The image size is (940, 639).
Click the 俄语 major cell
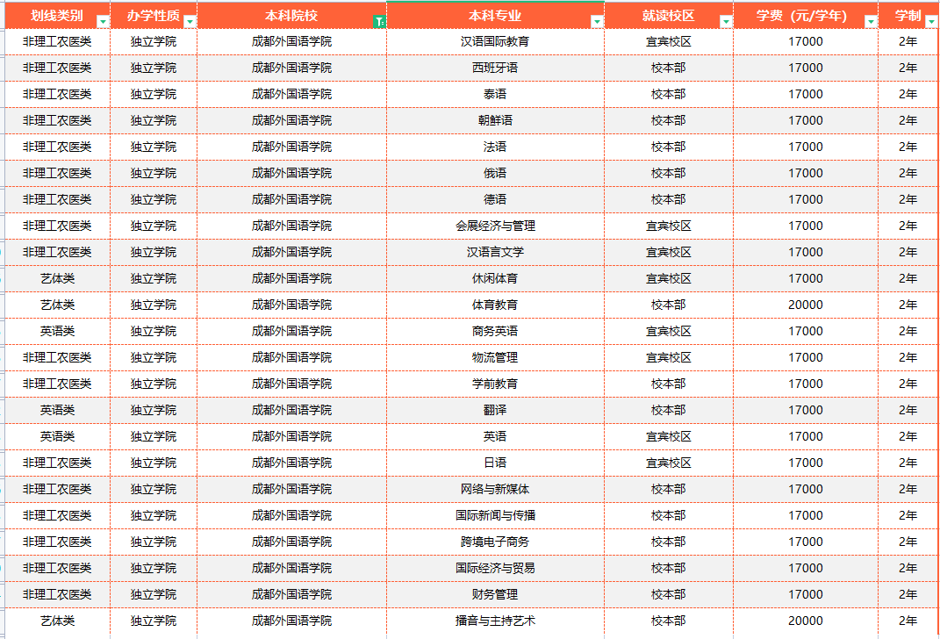(495, 173)
